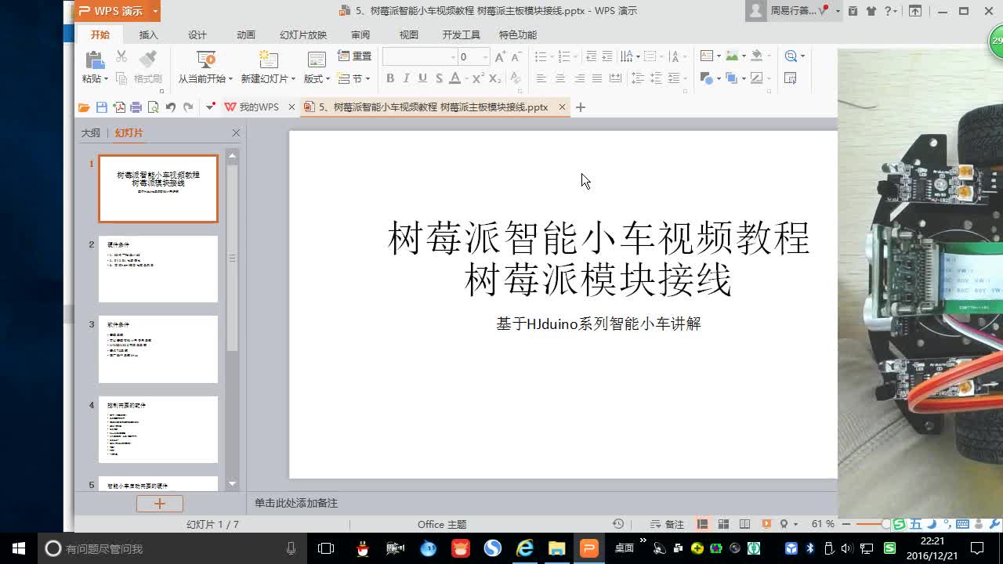The height and width of the screenshot is (564, 1003).
Task: Switch to reading view icon in status bar
Action: click(x=744, y=524)
